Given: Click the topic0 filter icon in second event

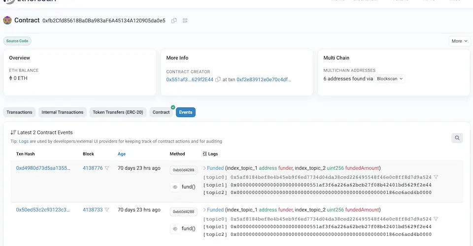Looking at the screenshot, I should click(436, 219).
